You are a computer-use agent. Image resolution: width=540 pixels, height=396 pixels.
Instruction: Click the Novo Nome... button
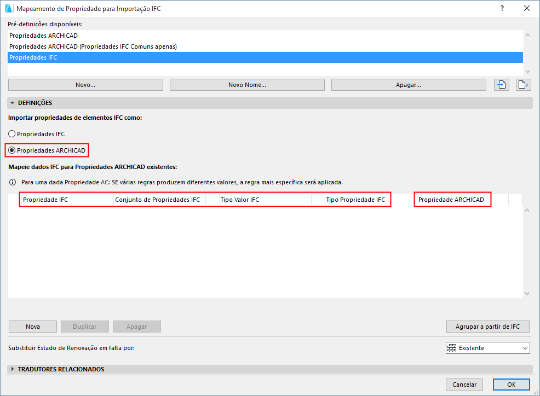point(247,85)
